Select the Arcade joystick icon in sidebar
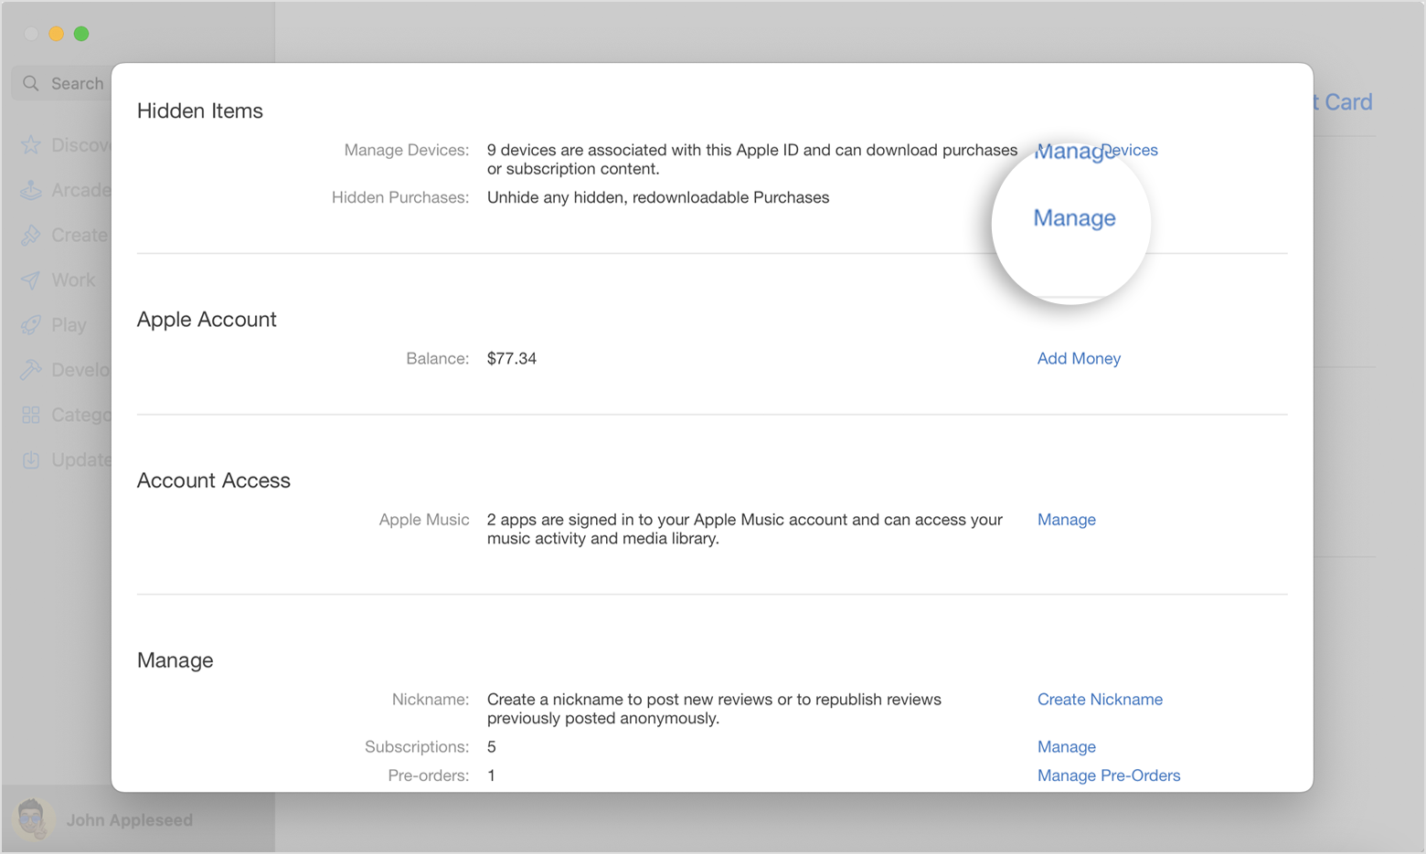Screen dimensions: 1426x854 pos(31,190)
